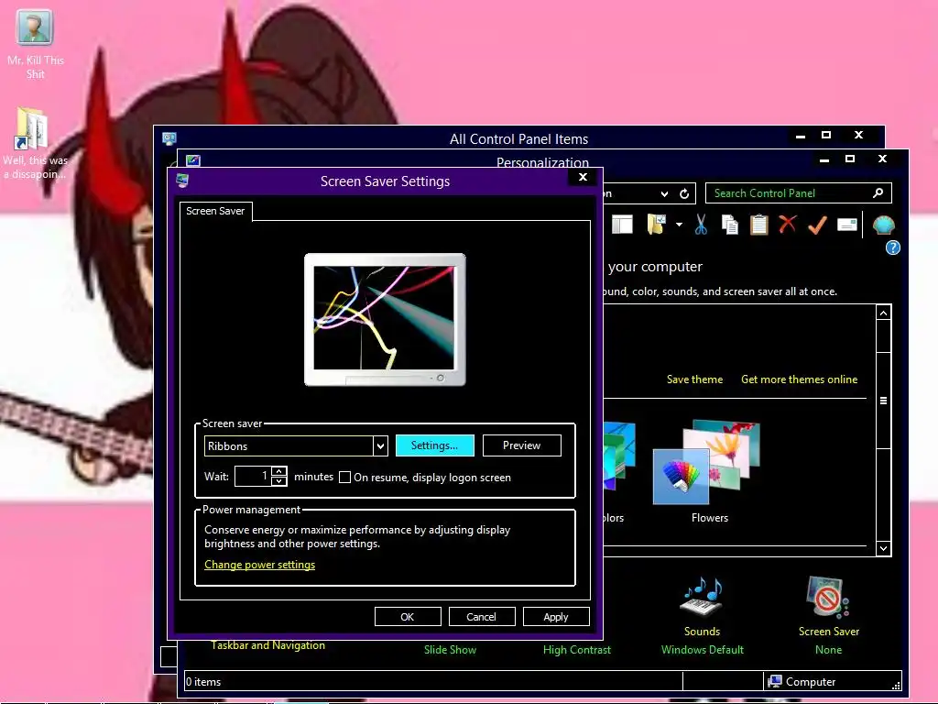This screenshot has height=704, width=938.
Task: Click the 0 items status text
Action: (x=203, y=681)
